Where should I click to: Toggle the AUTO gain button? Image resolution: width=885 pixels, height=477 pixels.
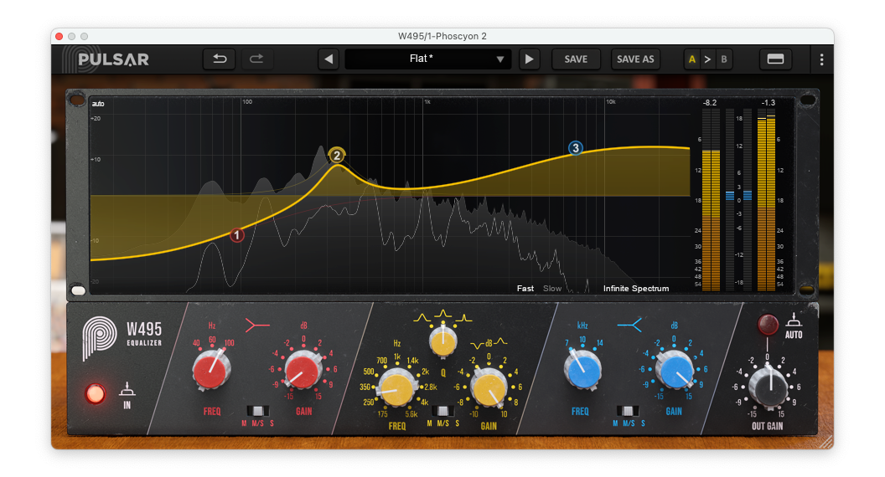tap(768, 325)
